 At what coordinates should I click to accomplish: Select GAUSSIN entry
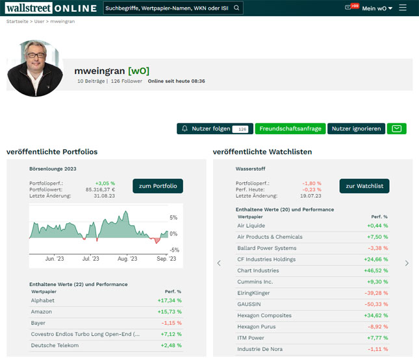pyautogui.click(x=312, y=304)
